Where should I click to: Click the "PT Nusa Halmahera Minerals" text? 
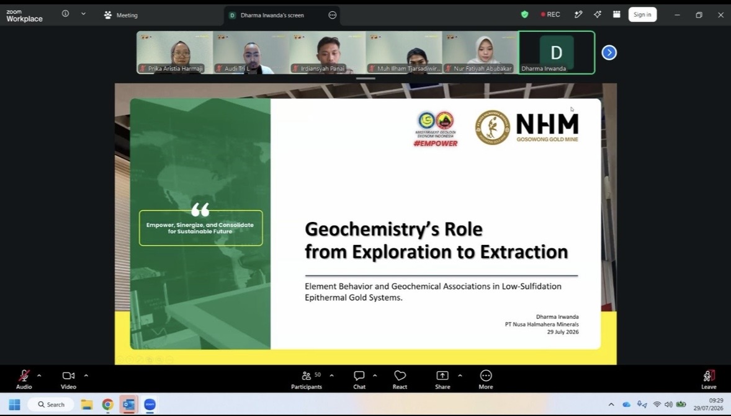pyautogui.click(x=542, y=324)
